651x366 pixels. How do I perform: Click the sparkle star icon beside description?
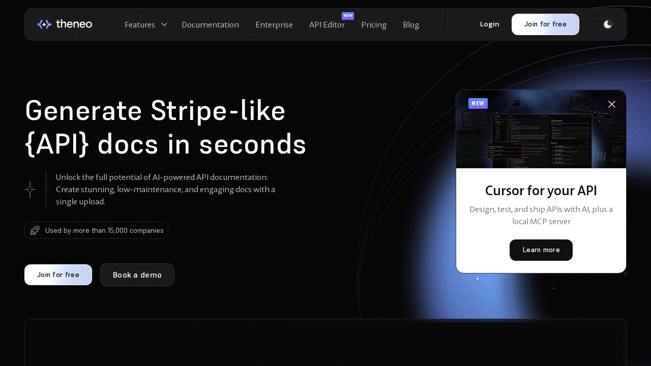coord(30,189)
